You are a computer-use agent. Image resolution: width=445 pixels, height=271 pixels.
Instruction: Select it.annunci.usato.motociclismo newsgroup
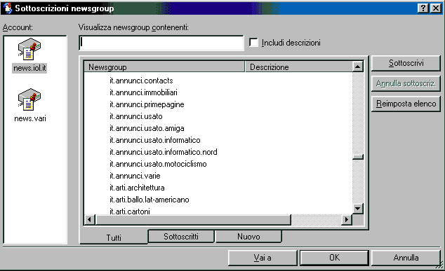(x=158, y=164)
